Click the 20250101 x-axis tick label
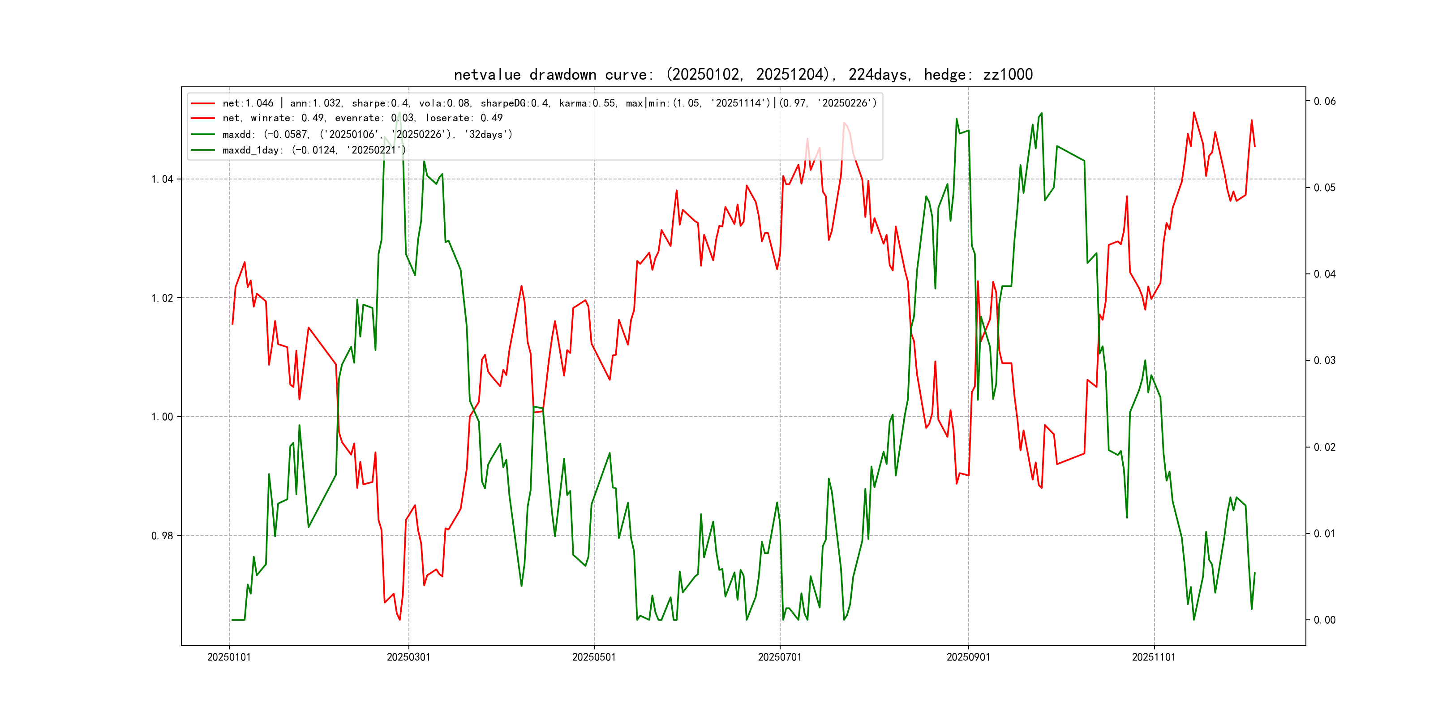This screenshot has height=725, width=1451. tap(229, 657)
